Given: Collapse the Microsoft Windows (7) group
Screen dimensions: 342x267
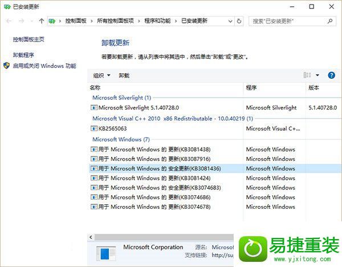Looking at the screenshot, I should tap(121, 139).
